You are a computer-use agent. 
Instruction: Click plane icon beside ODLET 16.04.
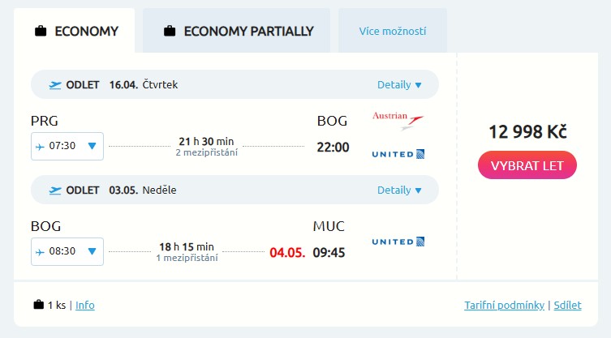pyautogui.click(x=55, y=84)
